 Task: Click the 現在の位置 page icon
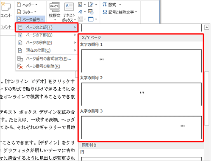tap(20, 50)
